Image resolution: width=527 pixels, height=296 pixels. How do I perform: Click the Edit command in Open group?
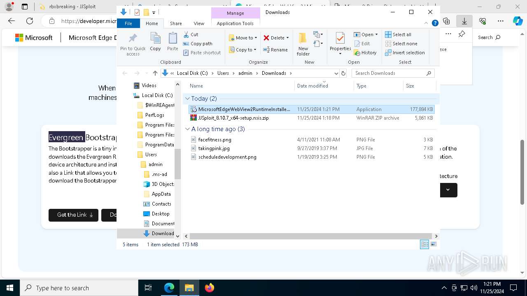pyautogui.click(x=362, y=44)
